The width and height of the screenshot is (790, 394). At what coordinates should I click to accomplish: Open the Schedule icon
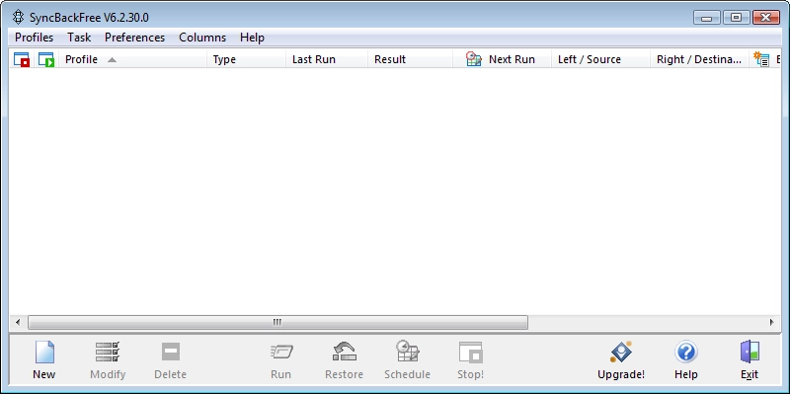(x=407, y=352)
